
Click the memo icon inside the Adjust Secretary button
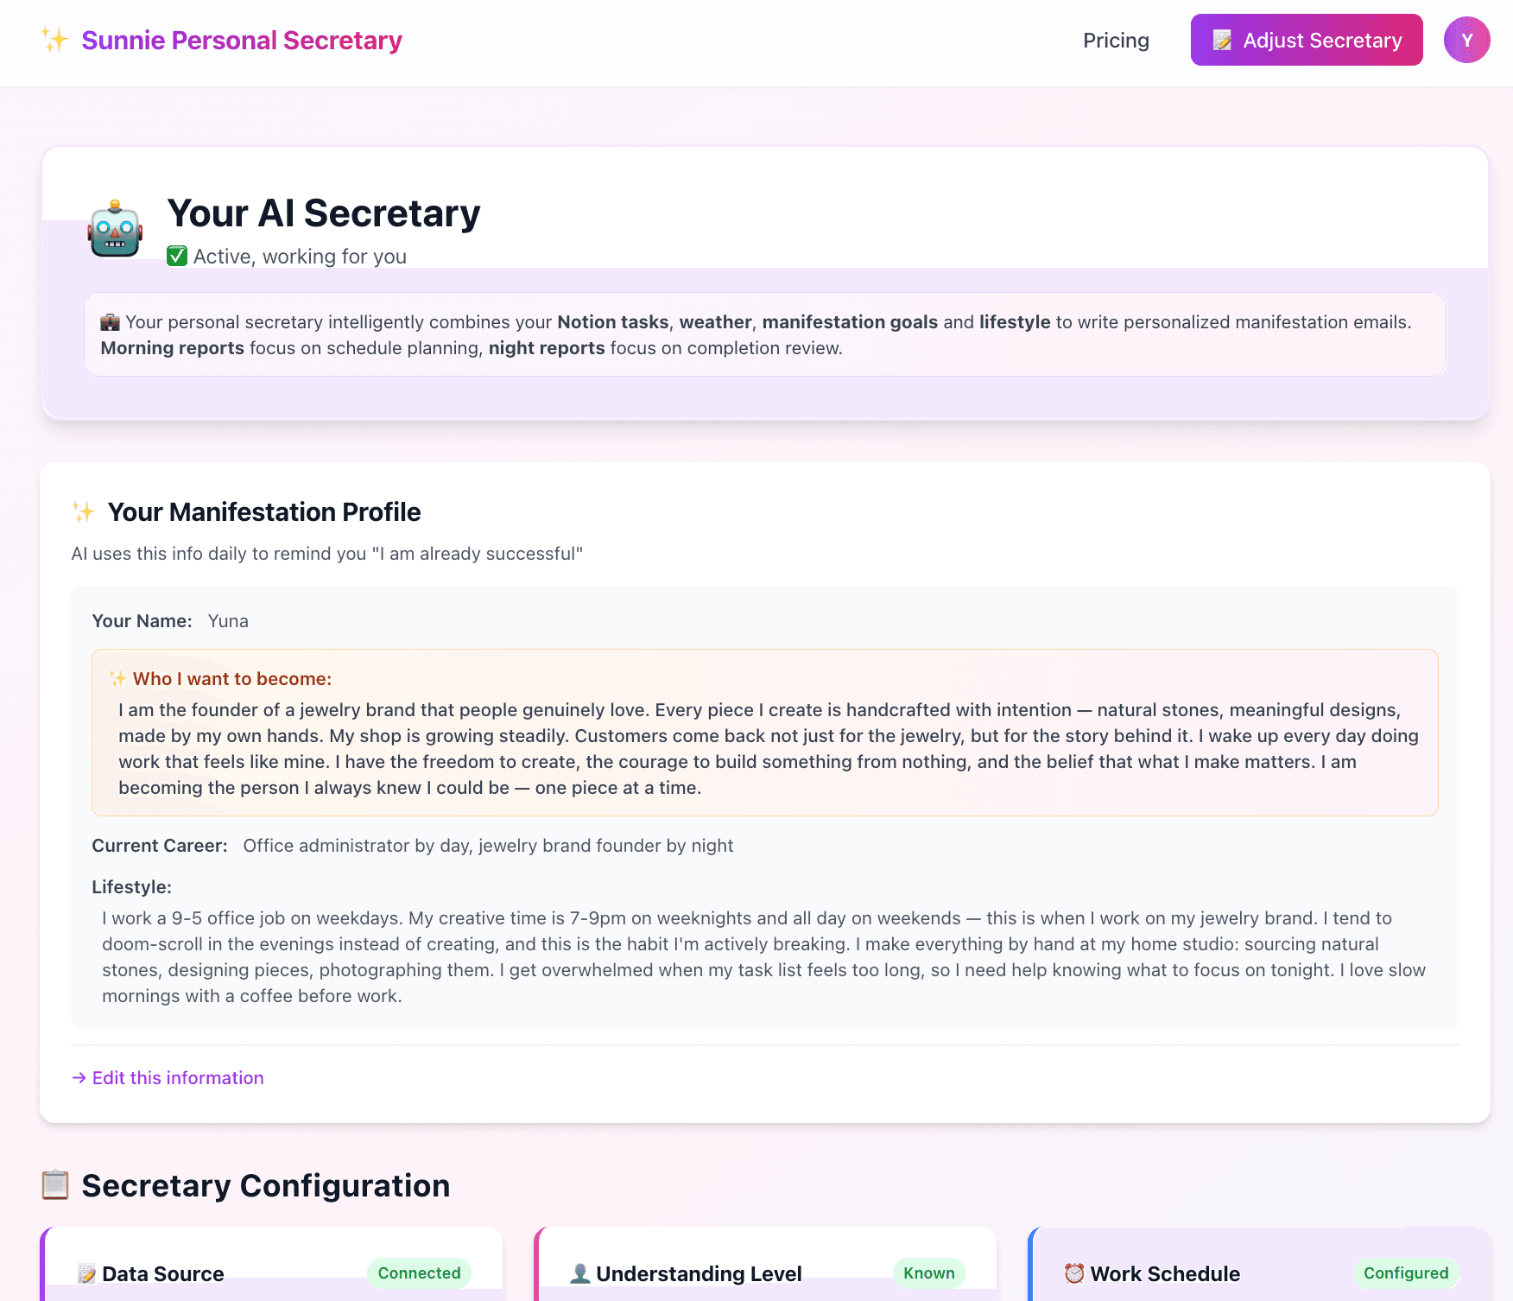[x=1223, y=40]
